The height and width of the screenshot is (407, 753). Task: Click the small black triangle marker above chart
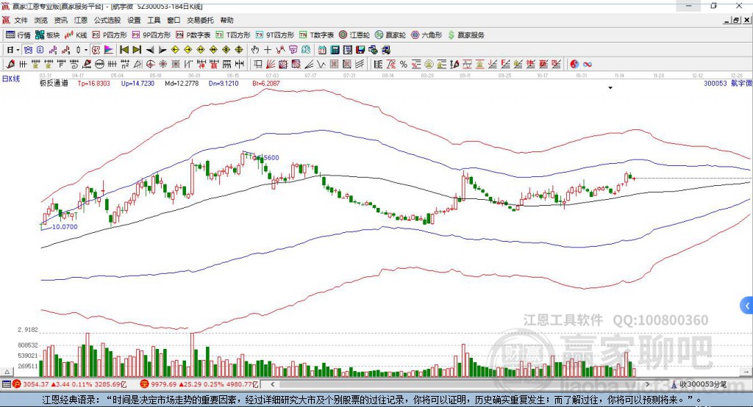point(610,88)
